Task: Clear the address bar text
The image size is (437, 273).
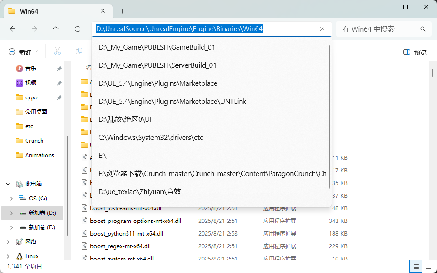Action: tap(322, 29)
